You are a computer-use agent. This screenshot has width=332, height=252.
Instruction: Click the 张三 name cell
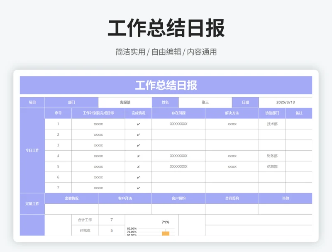coord(205,103)
